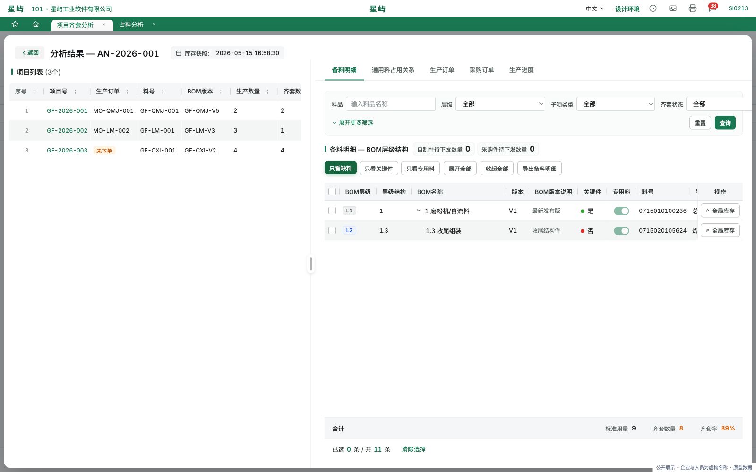Click the 重置 button

tap(700, 123)
